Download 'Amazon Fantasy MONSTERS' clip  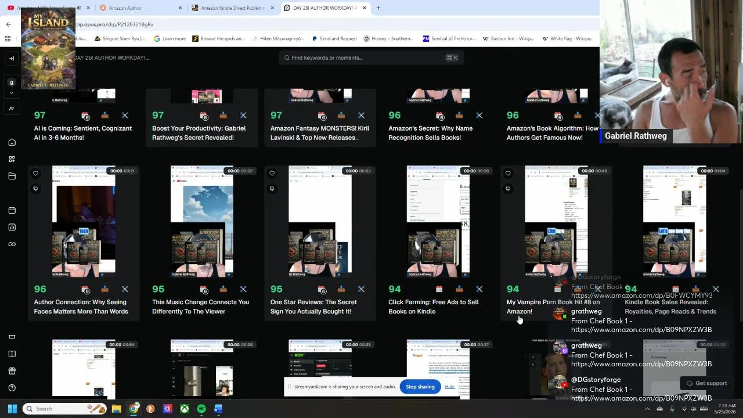[341, 116]
